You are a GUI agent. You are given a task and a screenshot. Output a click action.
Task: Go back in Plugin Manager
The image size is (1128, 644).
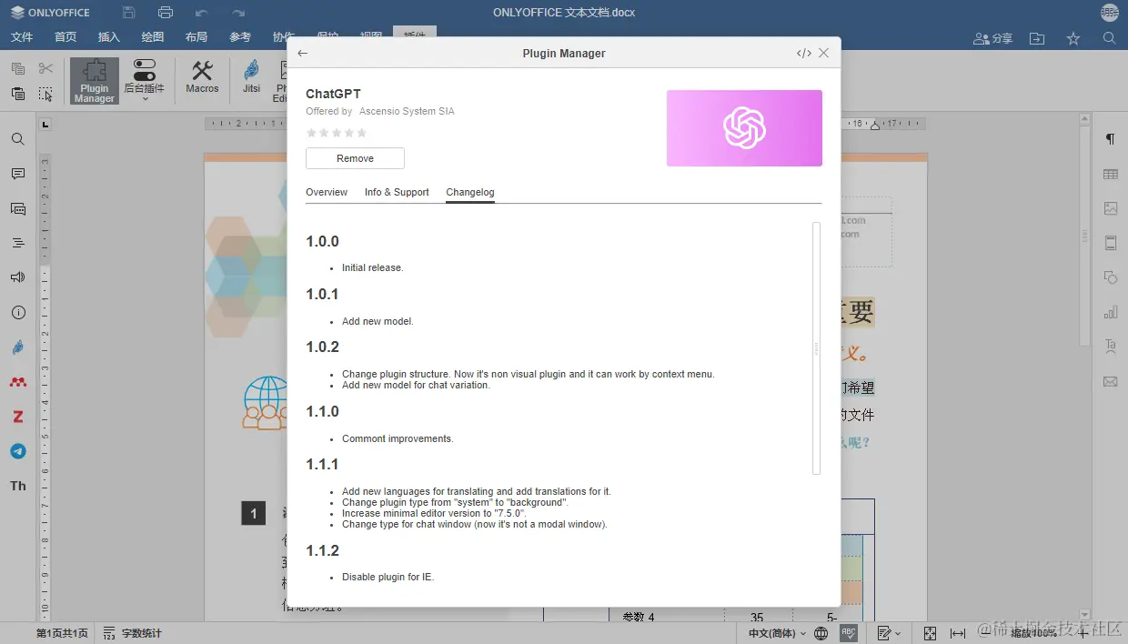point(303,53)
